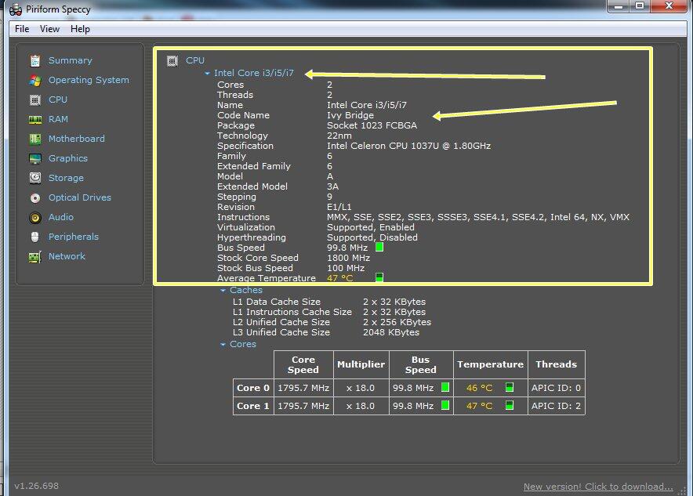Click the Network card icon

click(35, 256)
